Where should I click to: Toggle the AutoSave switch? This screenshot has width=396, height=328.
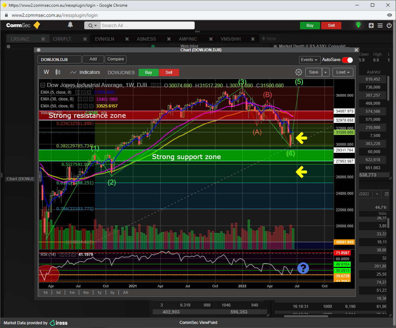[347, 60]
